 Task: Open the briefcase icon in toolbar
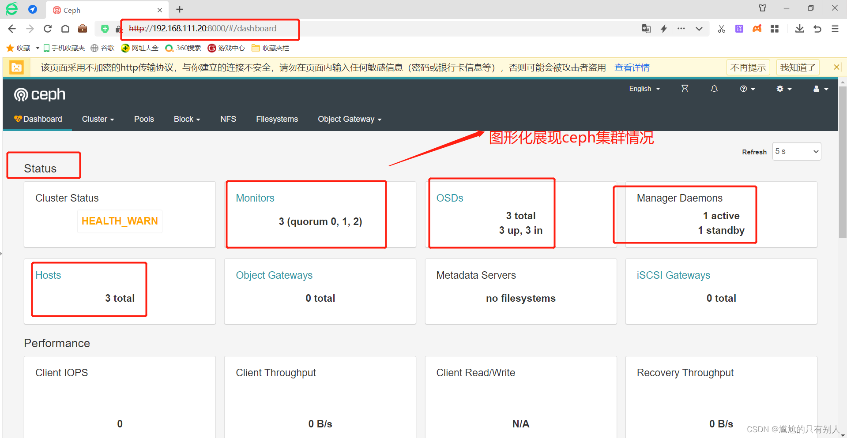pyautogui.click(x=83, y=29)
